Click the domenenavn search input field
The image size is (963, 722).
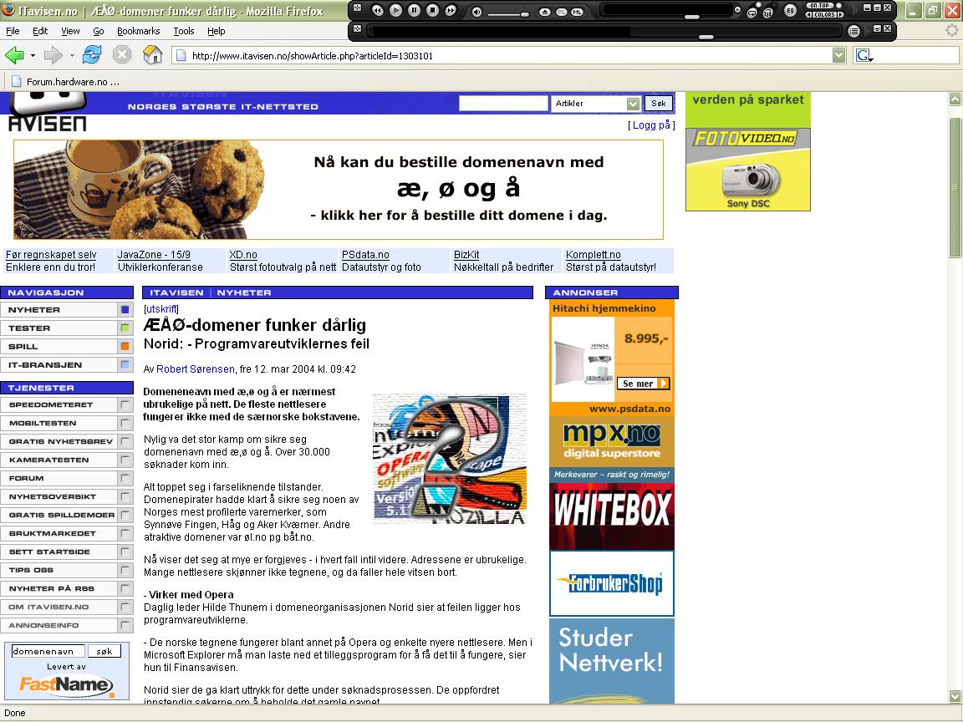[48, 652]
